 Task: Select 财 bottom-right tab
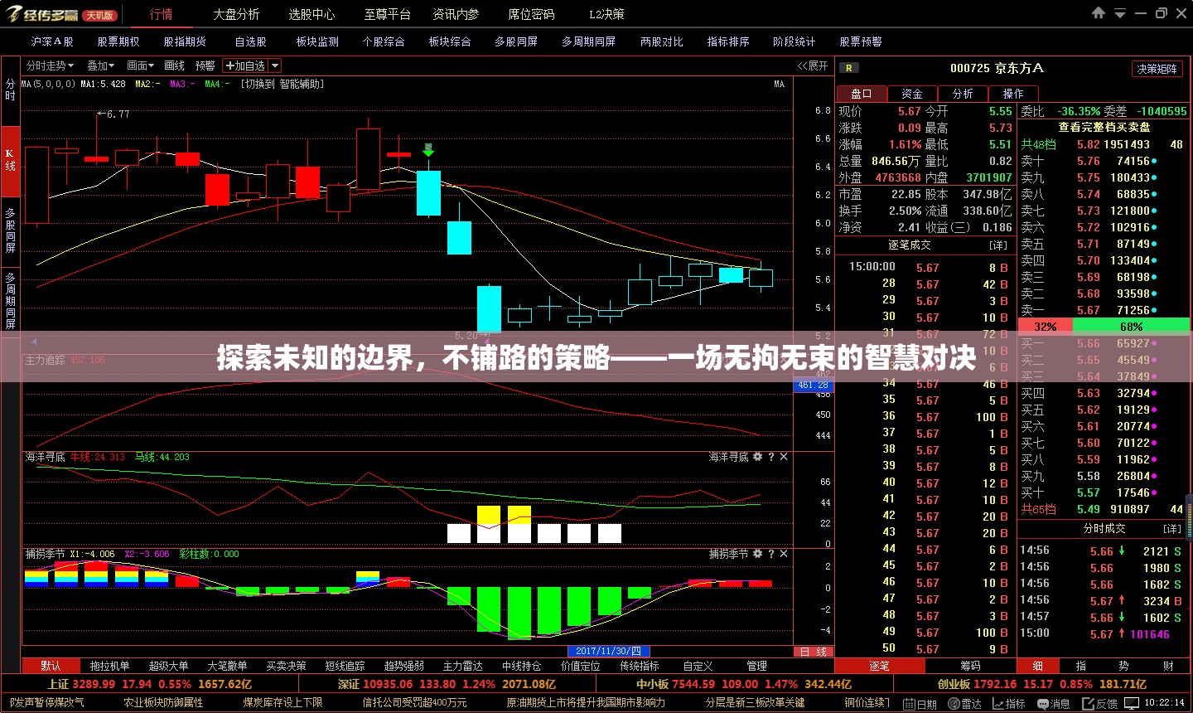coord(1167,666)
